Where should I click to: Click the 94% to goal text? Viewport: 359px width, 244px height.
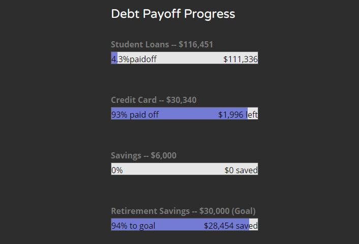point(133,226)
